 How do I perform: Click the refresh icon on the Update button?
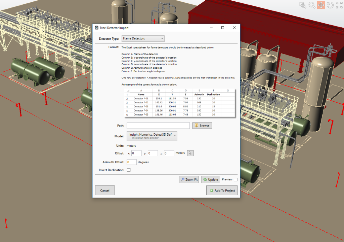[x=205, y=179]
